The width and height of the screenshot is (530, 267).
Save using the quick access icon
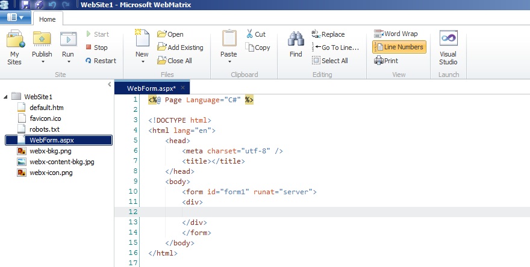point(26,5)
